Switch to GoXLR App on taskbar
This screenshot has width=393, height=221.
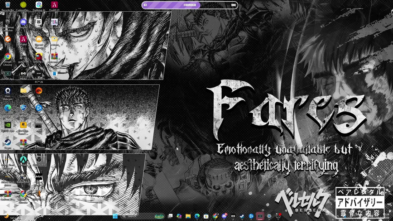click(x=260, y=216)
